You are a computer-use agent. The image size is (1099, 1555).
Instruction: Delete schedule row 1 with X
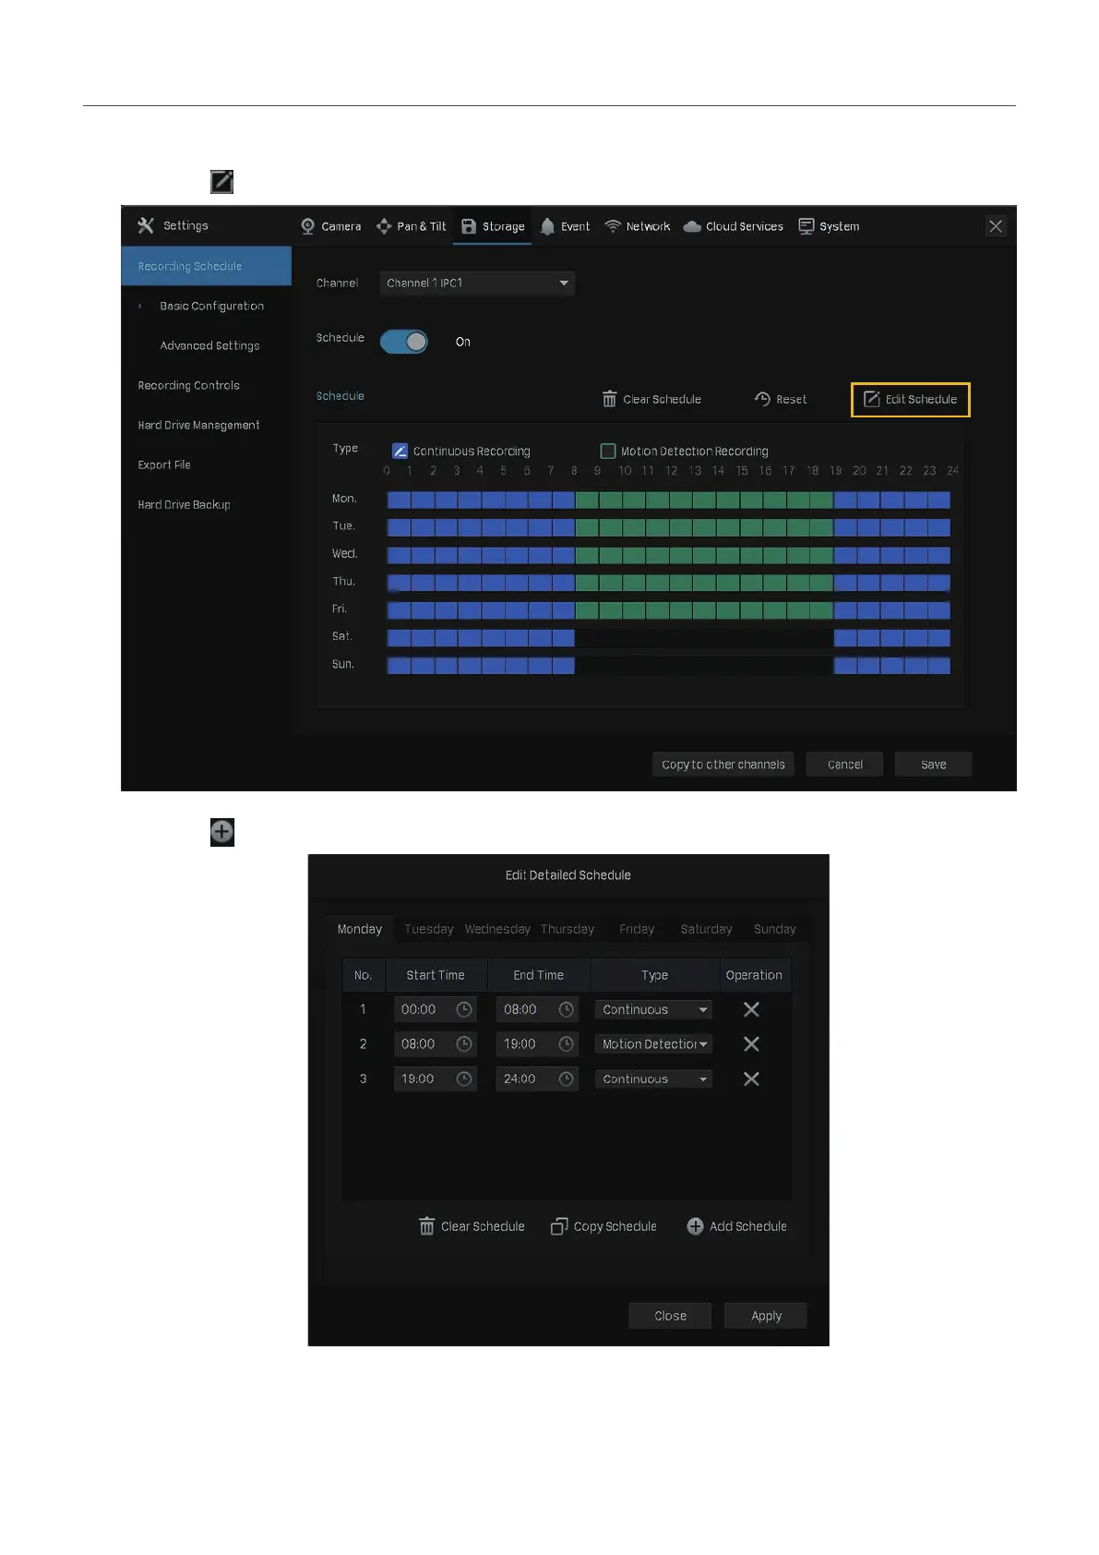coord(751,1009)
